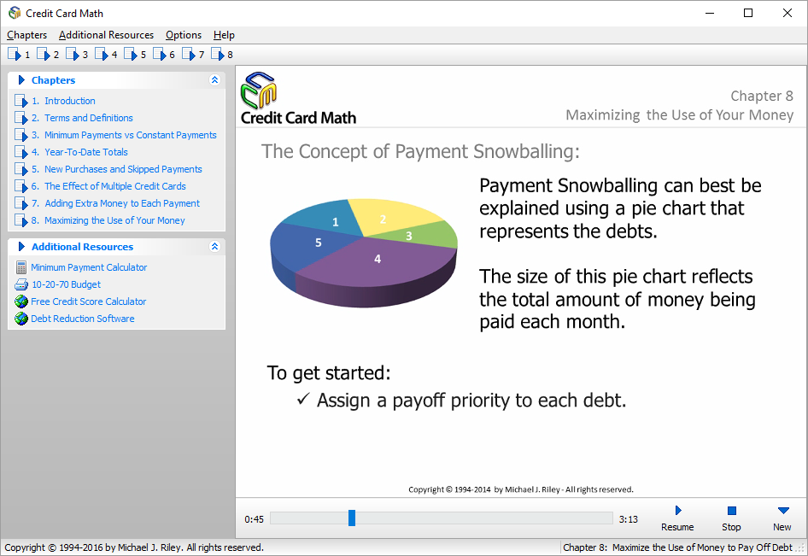Jump to chapter 5 from toolbar
808x556 pixels.
[x=134, y=55]
